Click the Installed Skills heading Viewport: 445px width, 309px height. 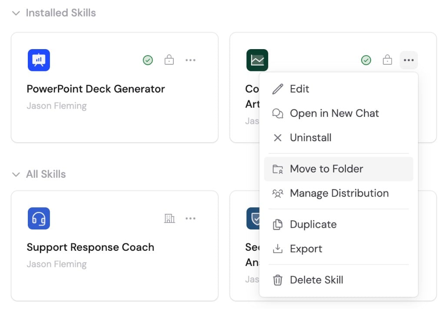click(61, 13)
